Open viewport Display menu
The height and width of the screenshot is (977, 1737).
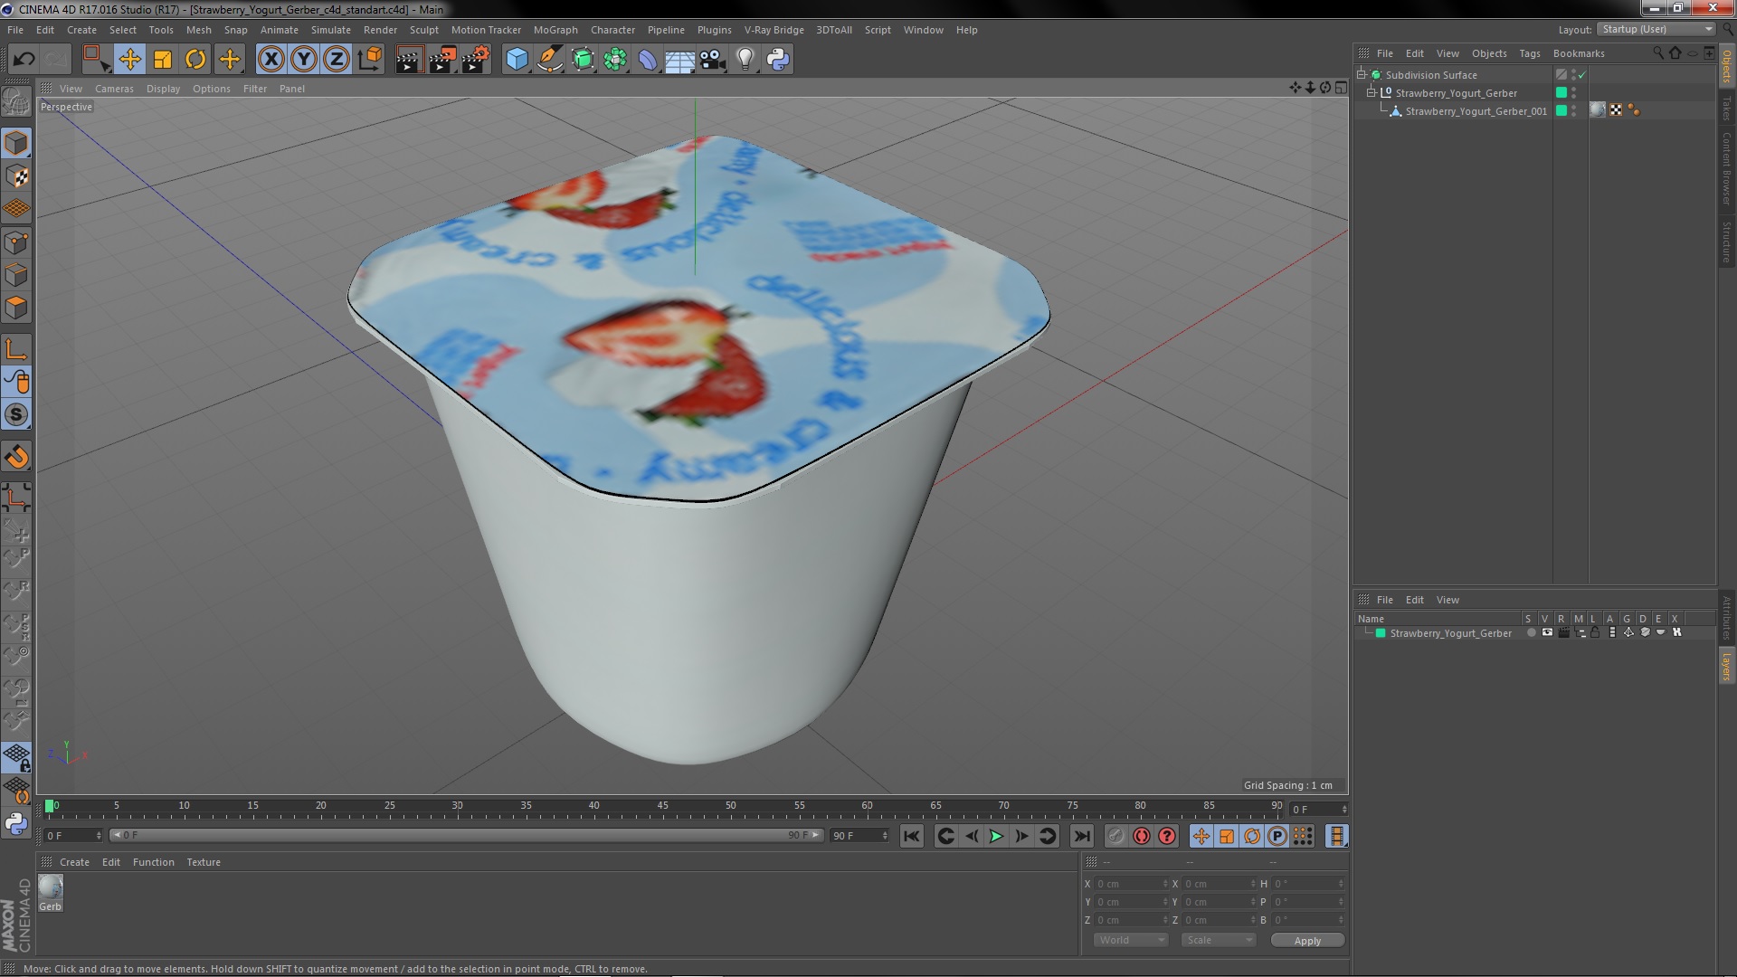pyautogui.click(x=163, y=89)
